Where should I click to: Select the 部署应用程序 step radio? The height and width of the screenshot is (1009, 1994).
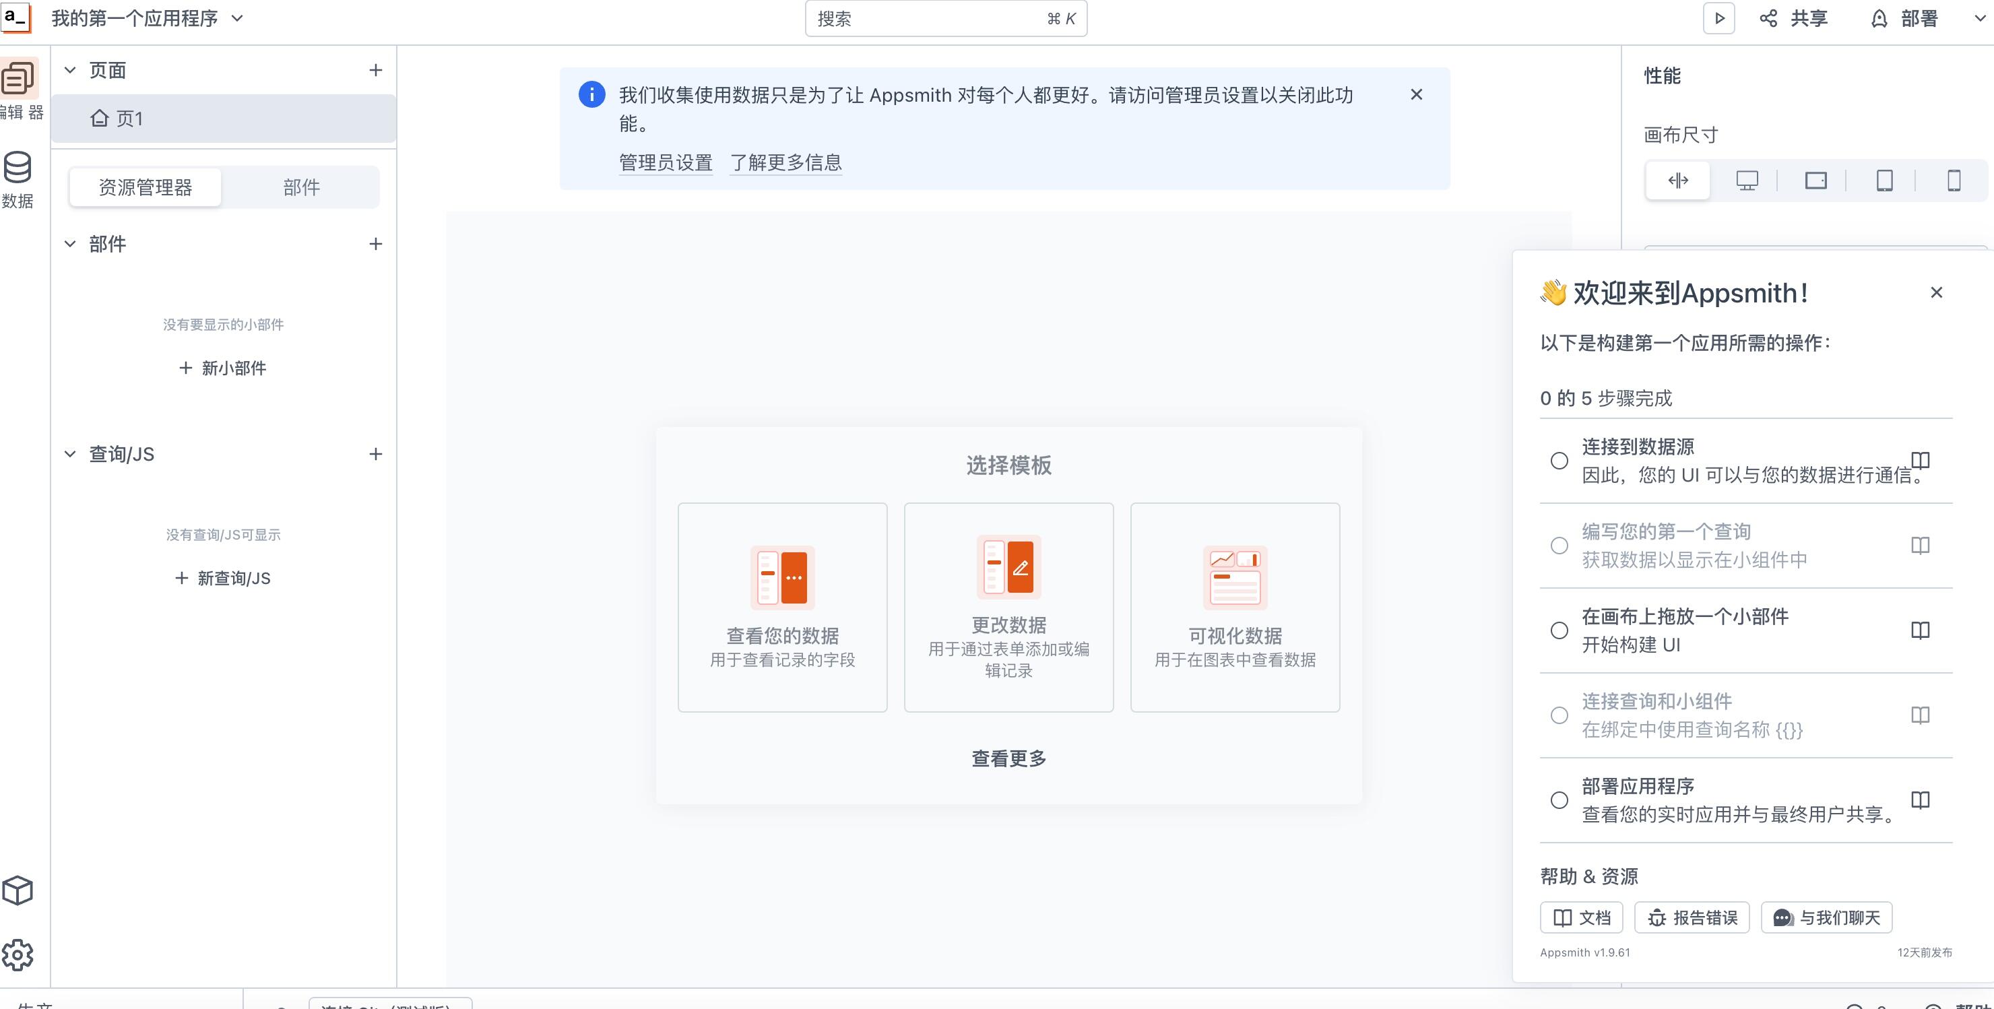1559,800
